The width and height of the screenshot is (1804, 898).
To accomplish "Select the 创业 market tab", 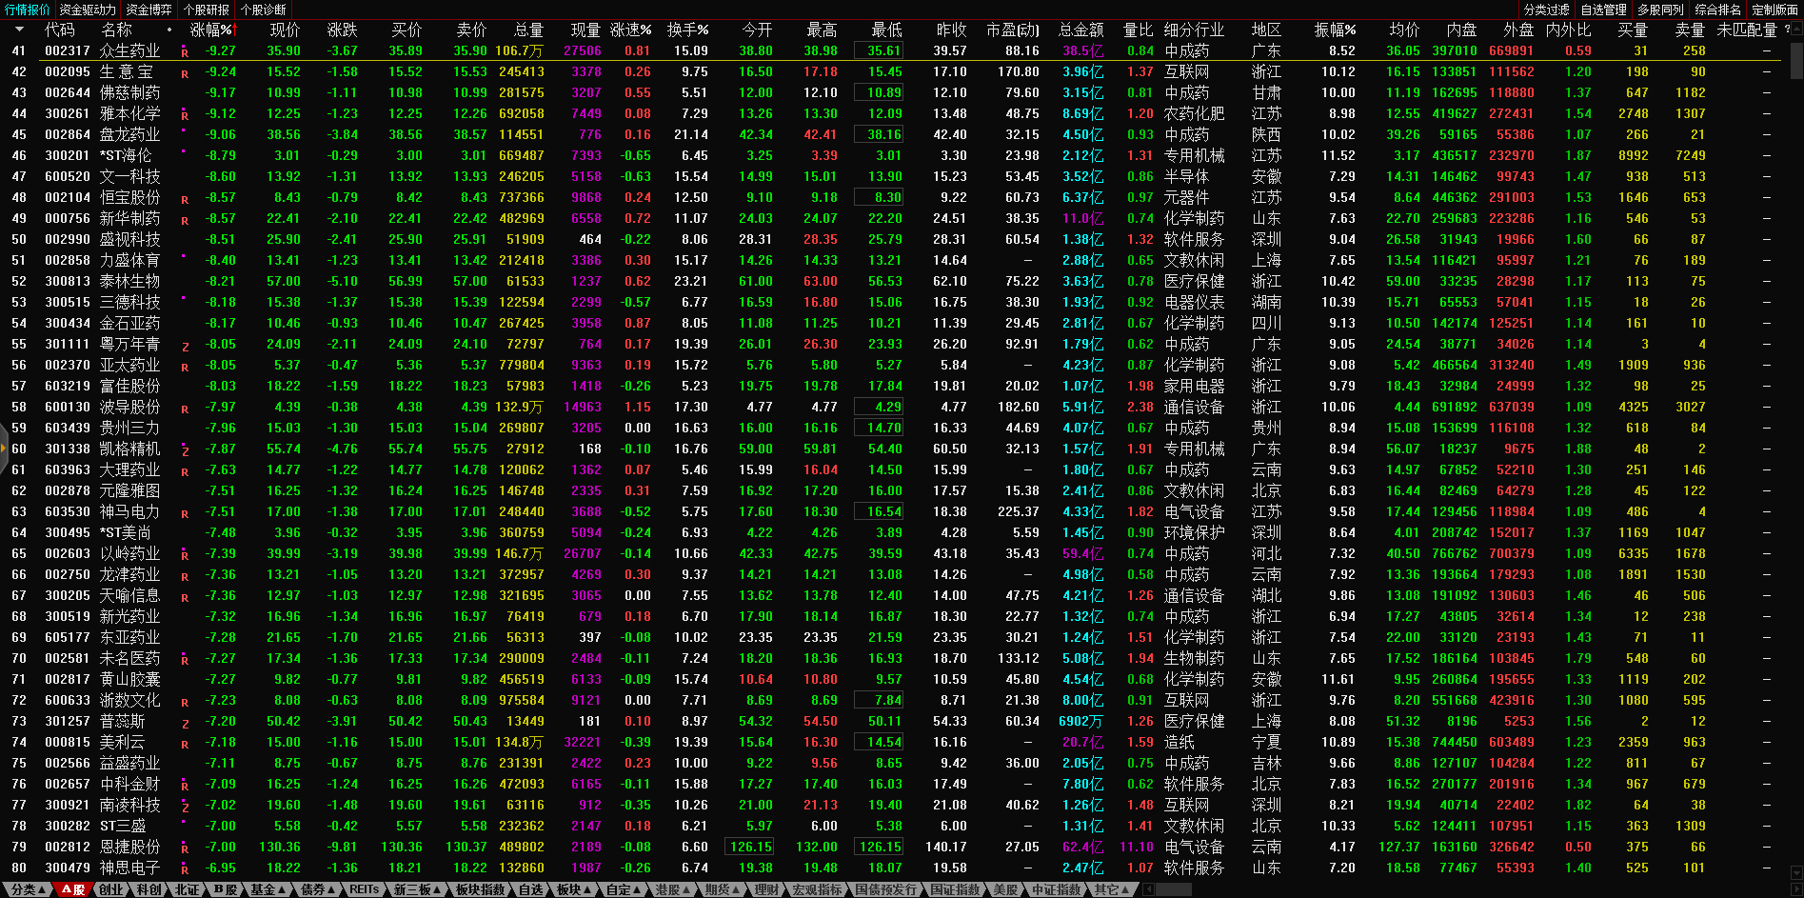I will 111,889.
